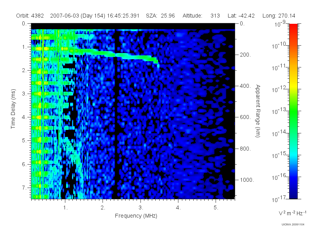Screen dimensions: 313x234
Task: Click the '6.' time delay tick label
Action: pos(24,164)
